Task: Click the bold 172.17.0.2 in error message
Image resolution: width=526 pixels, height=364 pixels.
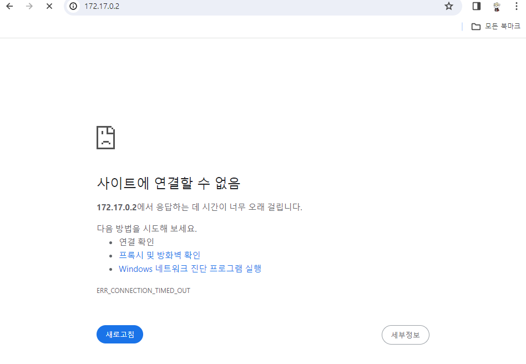Action: [117, 207]
